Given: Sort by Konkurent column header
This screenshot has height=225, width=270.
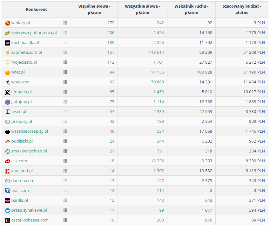Looking at the screenshot, I should pyautogui.click(x=36, y=10).
